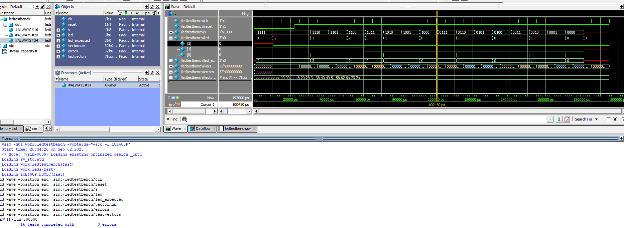Screen dimensions: 624x228
Task: Open the Search For dropdown
Action: (x=596, y=119)
